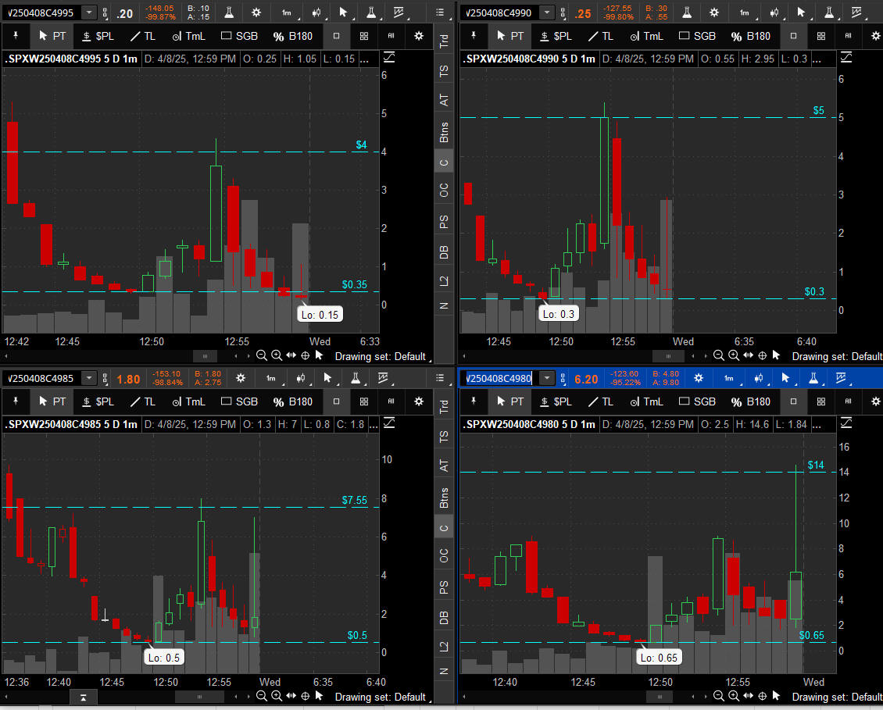Screen dimensions: 883x710
Task: Open the TS side tab beside C4995 chart
Action: click(x=444, y=71)
